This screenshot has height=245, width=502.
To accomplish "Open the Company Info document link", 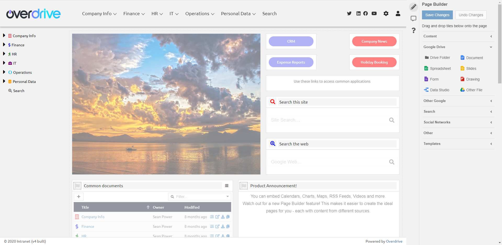I will (x=93, y=217).
